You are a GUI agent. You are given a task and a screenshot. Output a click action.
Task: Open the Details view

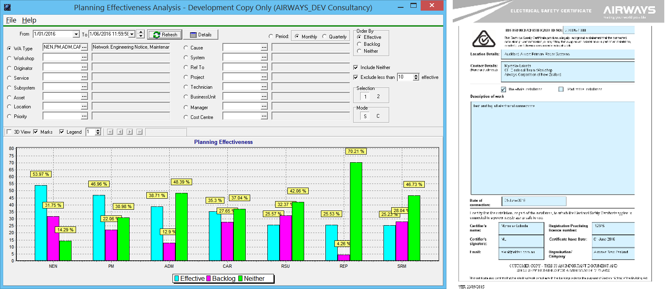(x=201, y=35)
